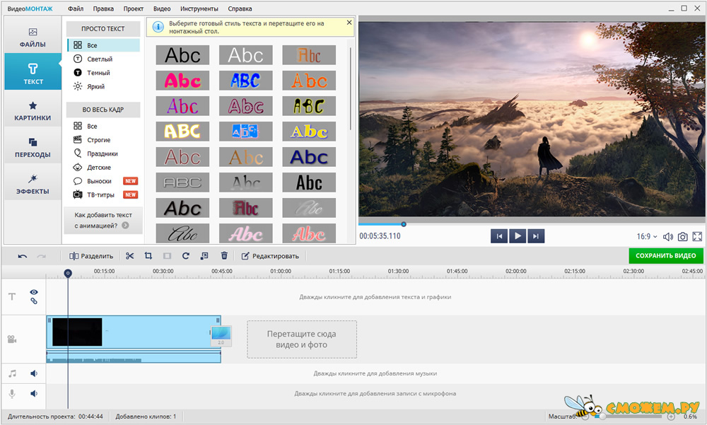This screenshot has height=425, width=707.
Task: Click the green Сохранить видео button
Action: (666, 255)
